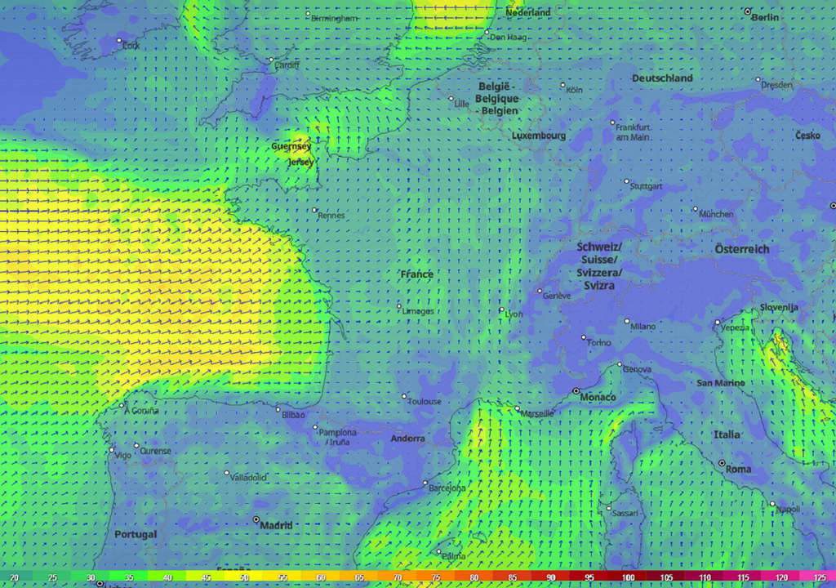
Task: Click the Rennes city dot
Action: pos(314,210)
